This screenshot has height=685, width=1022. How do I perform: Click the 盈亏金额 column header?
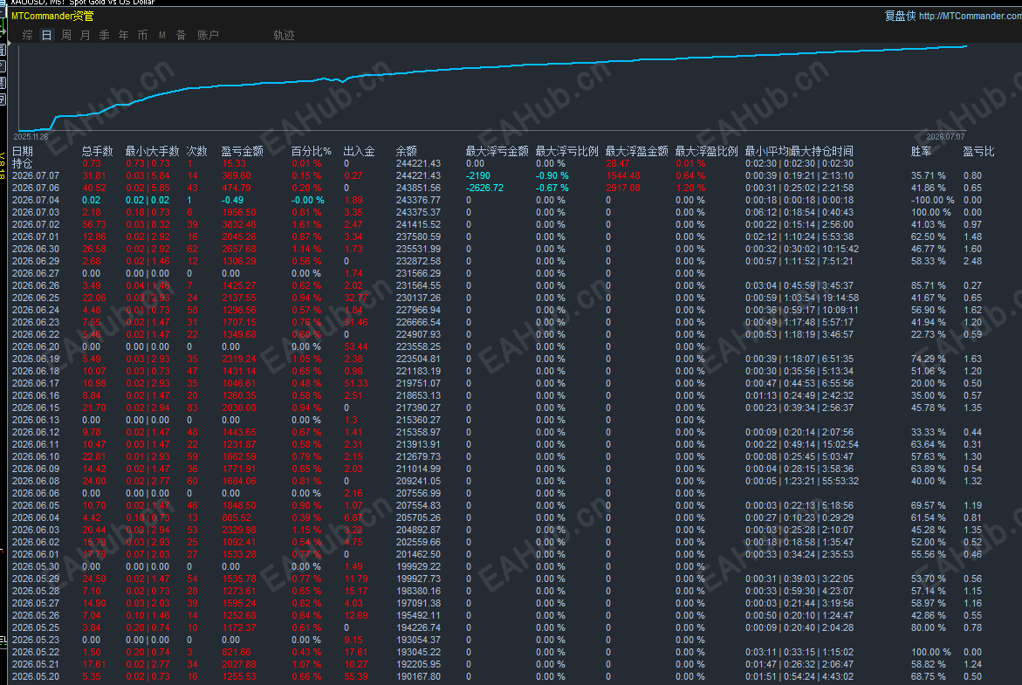(x=243, y=151)
